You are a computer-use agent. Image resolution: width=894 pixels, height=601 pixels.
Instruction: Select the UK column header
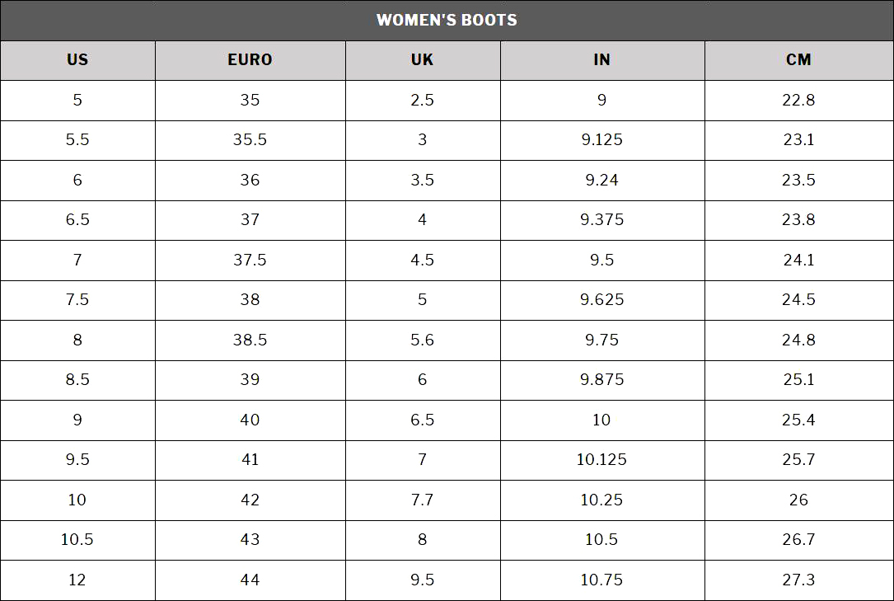tap(423, 60)
